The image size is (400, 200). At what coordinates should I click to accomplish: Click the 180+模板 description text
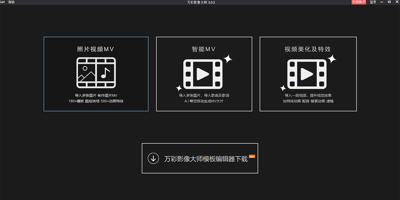point(96,101)
